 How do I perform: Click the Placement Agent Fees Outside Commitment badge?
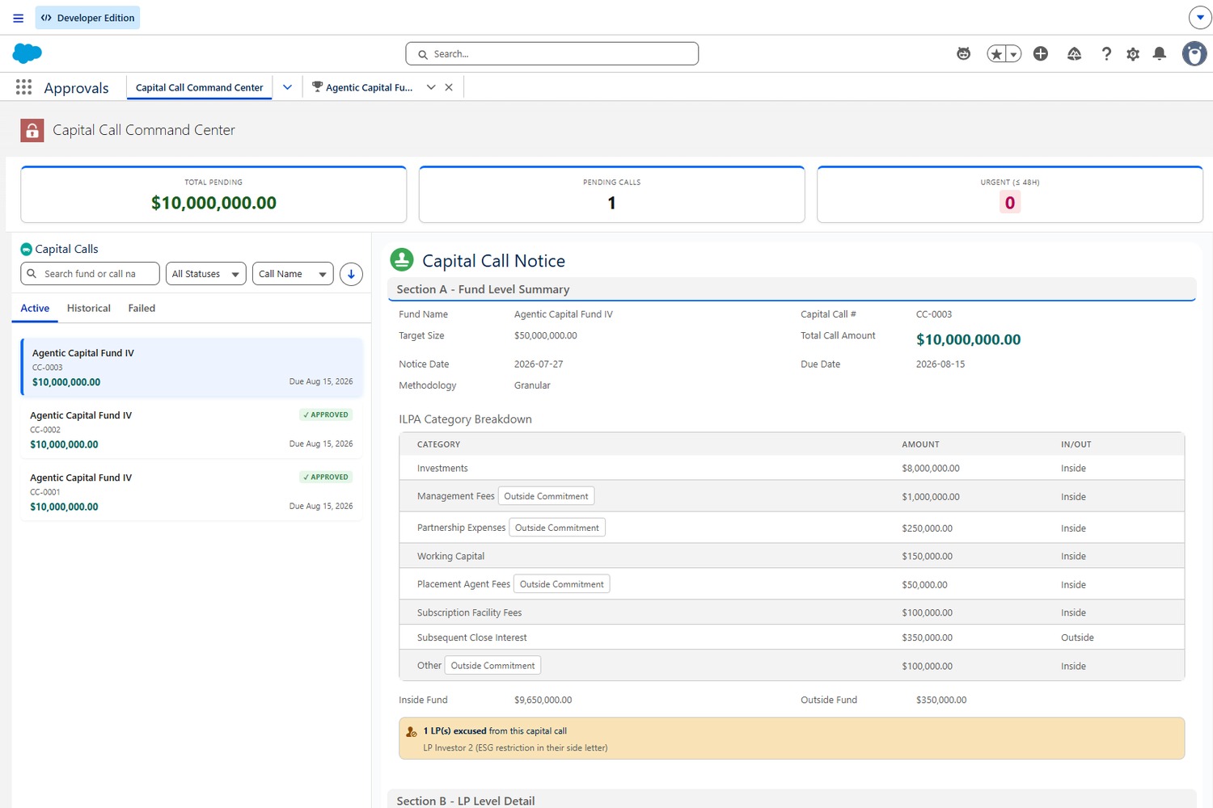coord(562,584)
